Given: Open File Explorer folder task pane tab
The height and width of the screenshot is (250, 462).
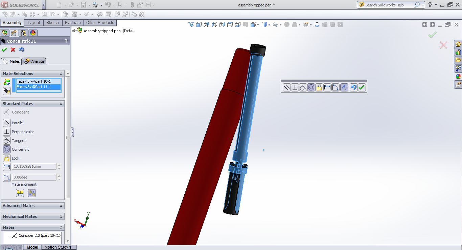Looking at the screenshot, I should tap(458, 60).
